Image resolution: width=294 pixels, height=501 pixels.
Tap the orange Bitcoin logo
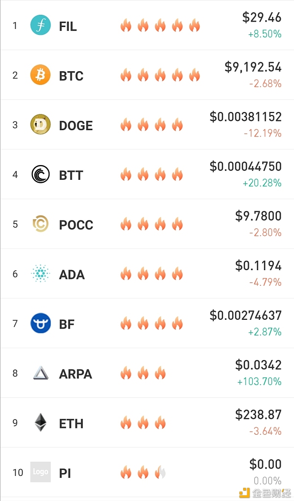pyautogui.click(x=41, y=75)
